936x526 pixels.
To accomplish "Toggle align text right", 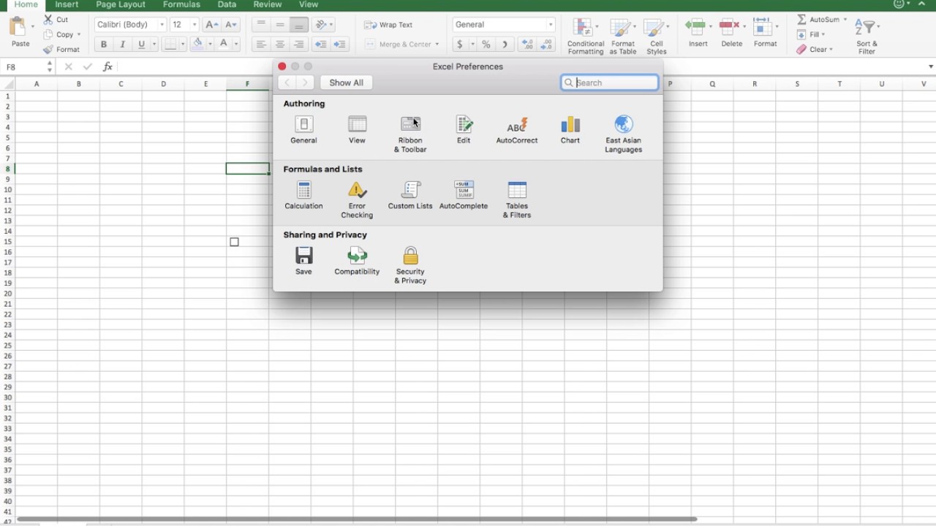I will pos(298,45).
